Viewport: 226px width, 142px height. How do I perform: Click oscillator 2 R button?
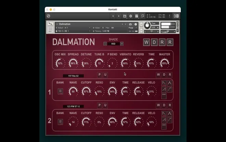coord(170,105)
